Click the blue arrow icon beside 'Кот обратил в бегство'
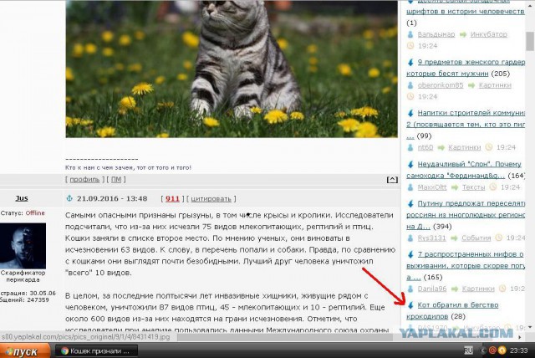Image resolution: width=535 pixels, height=358 pixels. click(410, 305)
